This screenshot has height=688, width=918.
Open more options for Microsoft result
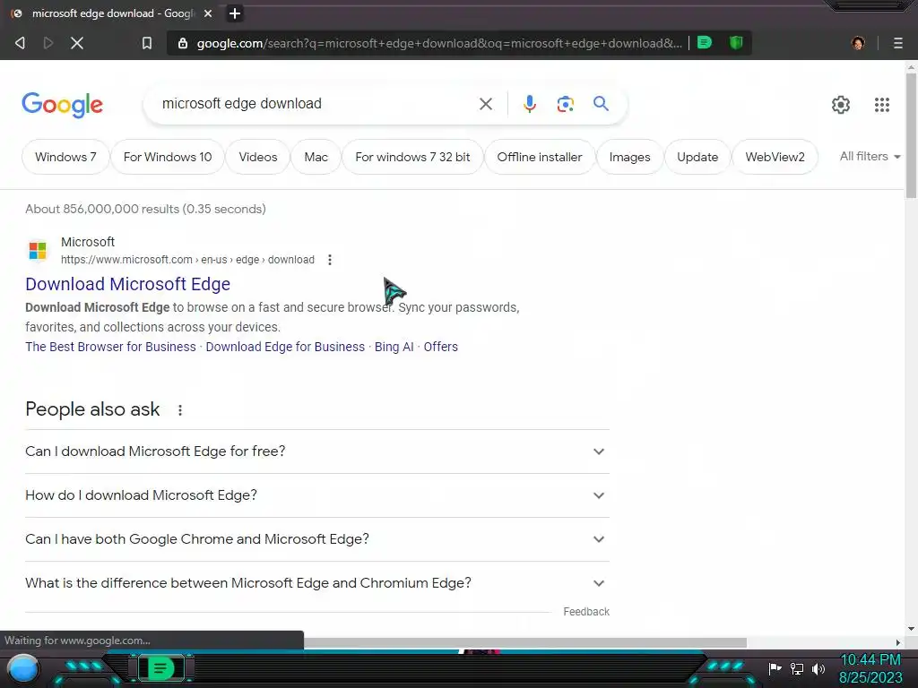point(330,260)
